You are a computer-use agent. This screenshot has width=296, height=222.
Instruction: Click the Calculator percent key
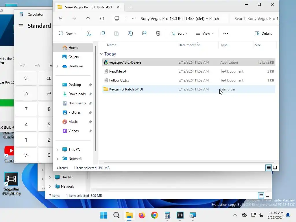pyautogui.click(x=26, y=78)
